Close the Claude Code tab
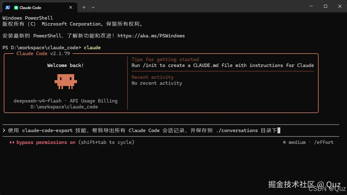This screenshot has width=347, height=195. (x=70, y=7)
